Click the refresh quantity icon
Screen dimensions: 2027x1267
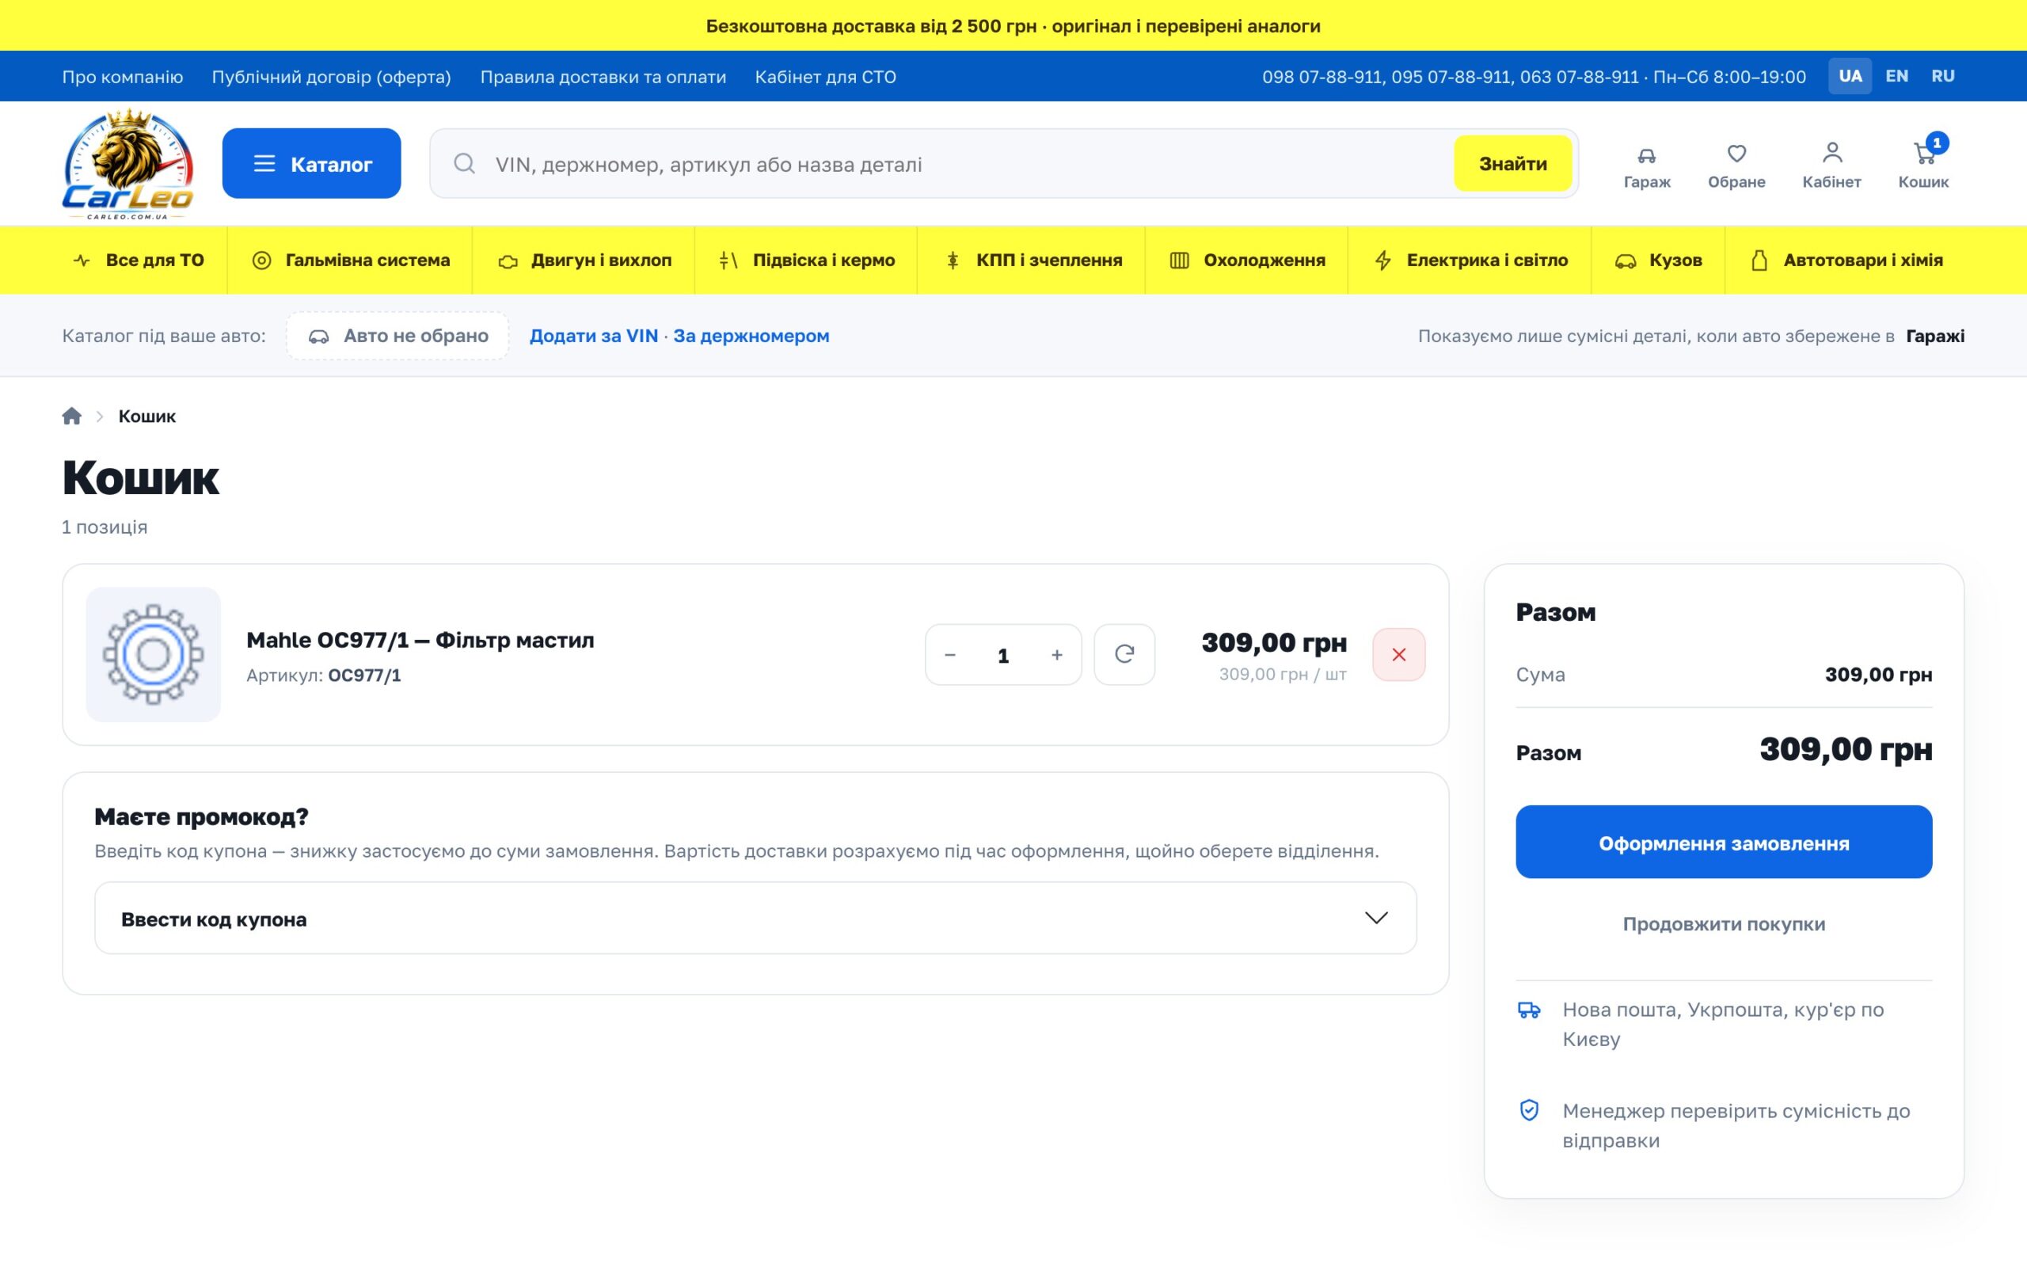pyautogui.click(x=1124, y=654)
